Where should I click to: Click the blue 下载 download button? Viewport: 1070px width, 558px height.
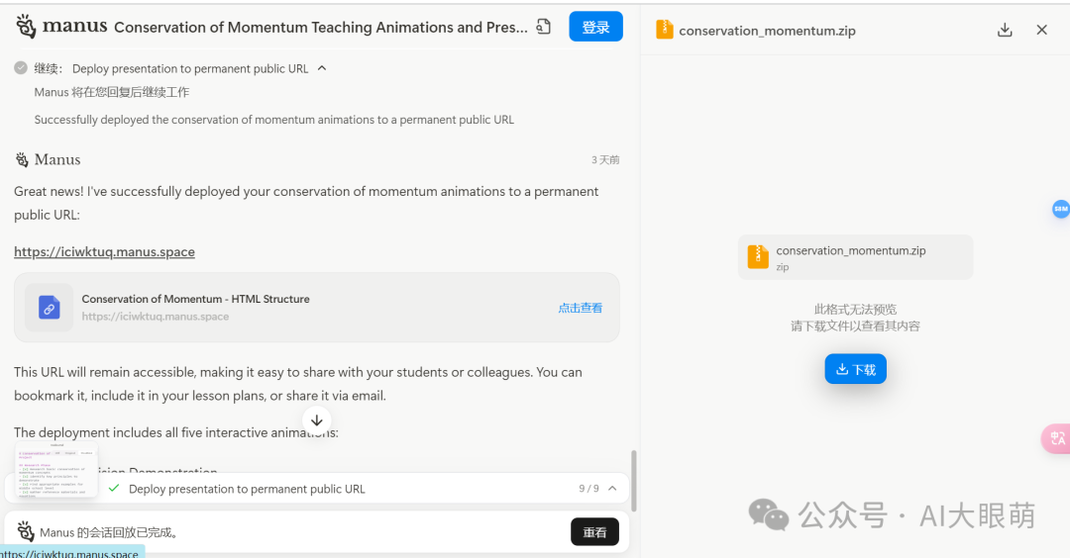856,369
